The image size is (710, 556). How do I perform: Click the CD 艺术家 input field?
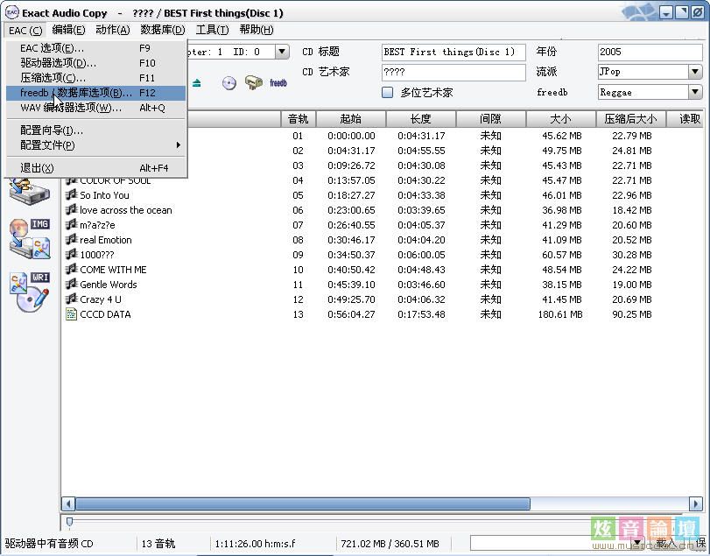click(453, 72)
